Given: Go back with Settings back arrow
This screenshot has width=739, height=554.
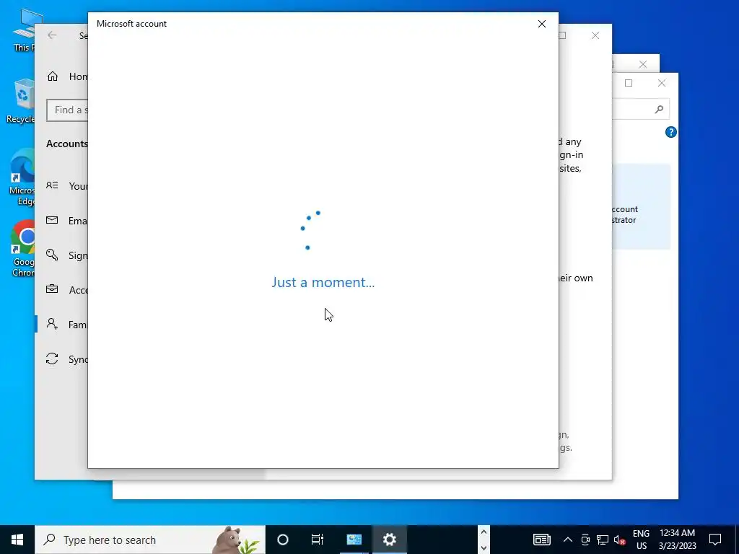Looking at the screenshot, I should 52,35.
